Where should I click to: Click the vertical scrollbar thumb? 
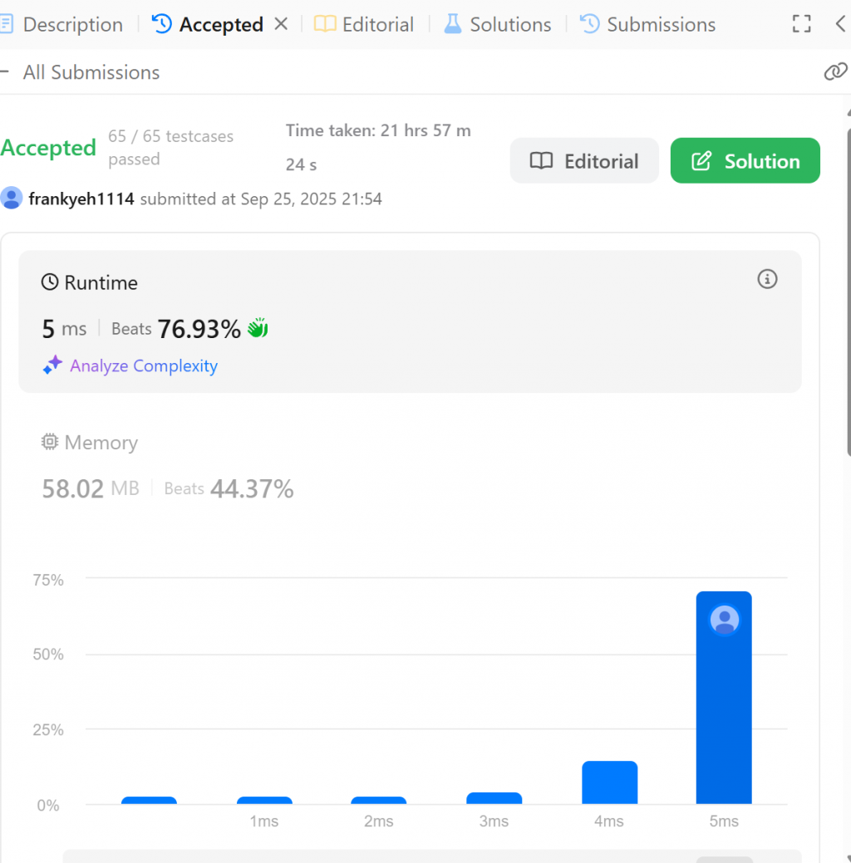click(849, 292)
